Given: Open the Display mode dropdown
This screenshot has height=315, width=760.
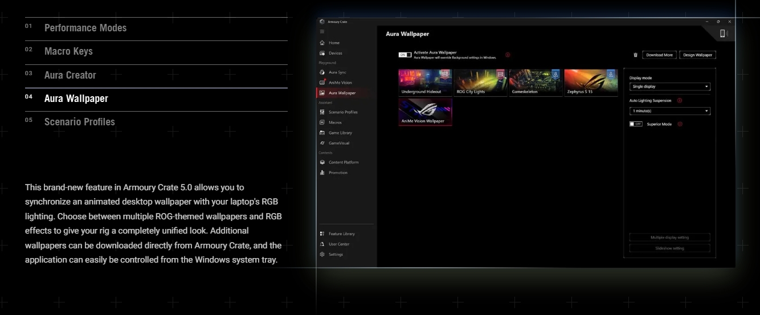Looking at the screenshot, I should coord(670,87).
